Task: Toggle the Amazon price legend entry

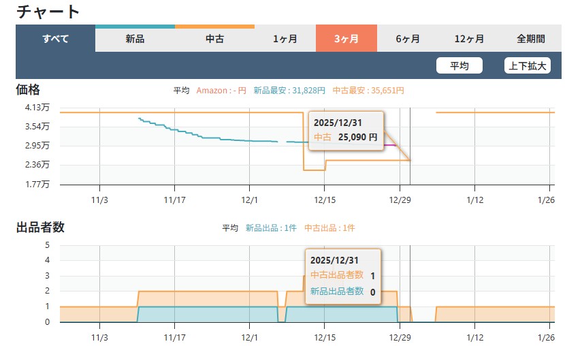Action: pyautogui.click(x=223, y=90)
